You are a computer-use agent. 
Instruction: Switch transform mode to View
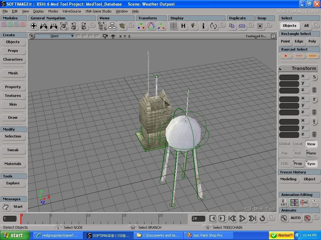point(311,144)
